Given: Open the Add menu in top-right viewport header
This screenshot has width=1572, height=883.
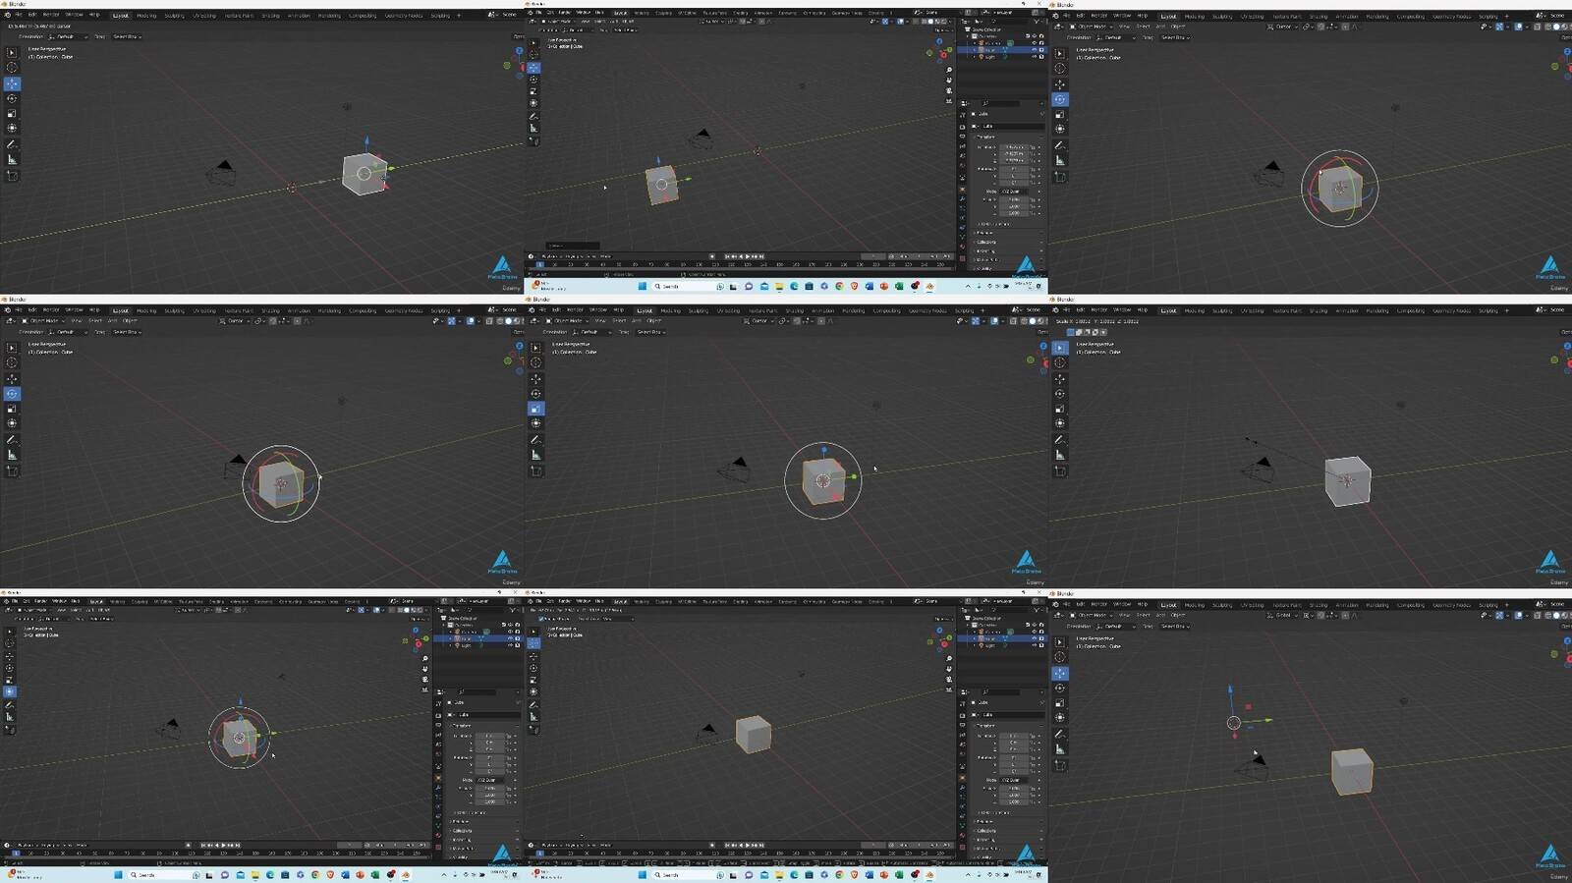Looking at the screenshot, I should [1160, 27].
